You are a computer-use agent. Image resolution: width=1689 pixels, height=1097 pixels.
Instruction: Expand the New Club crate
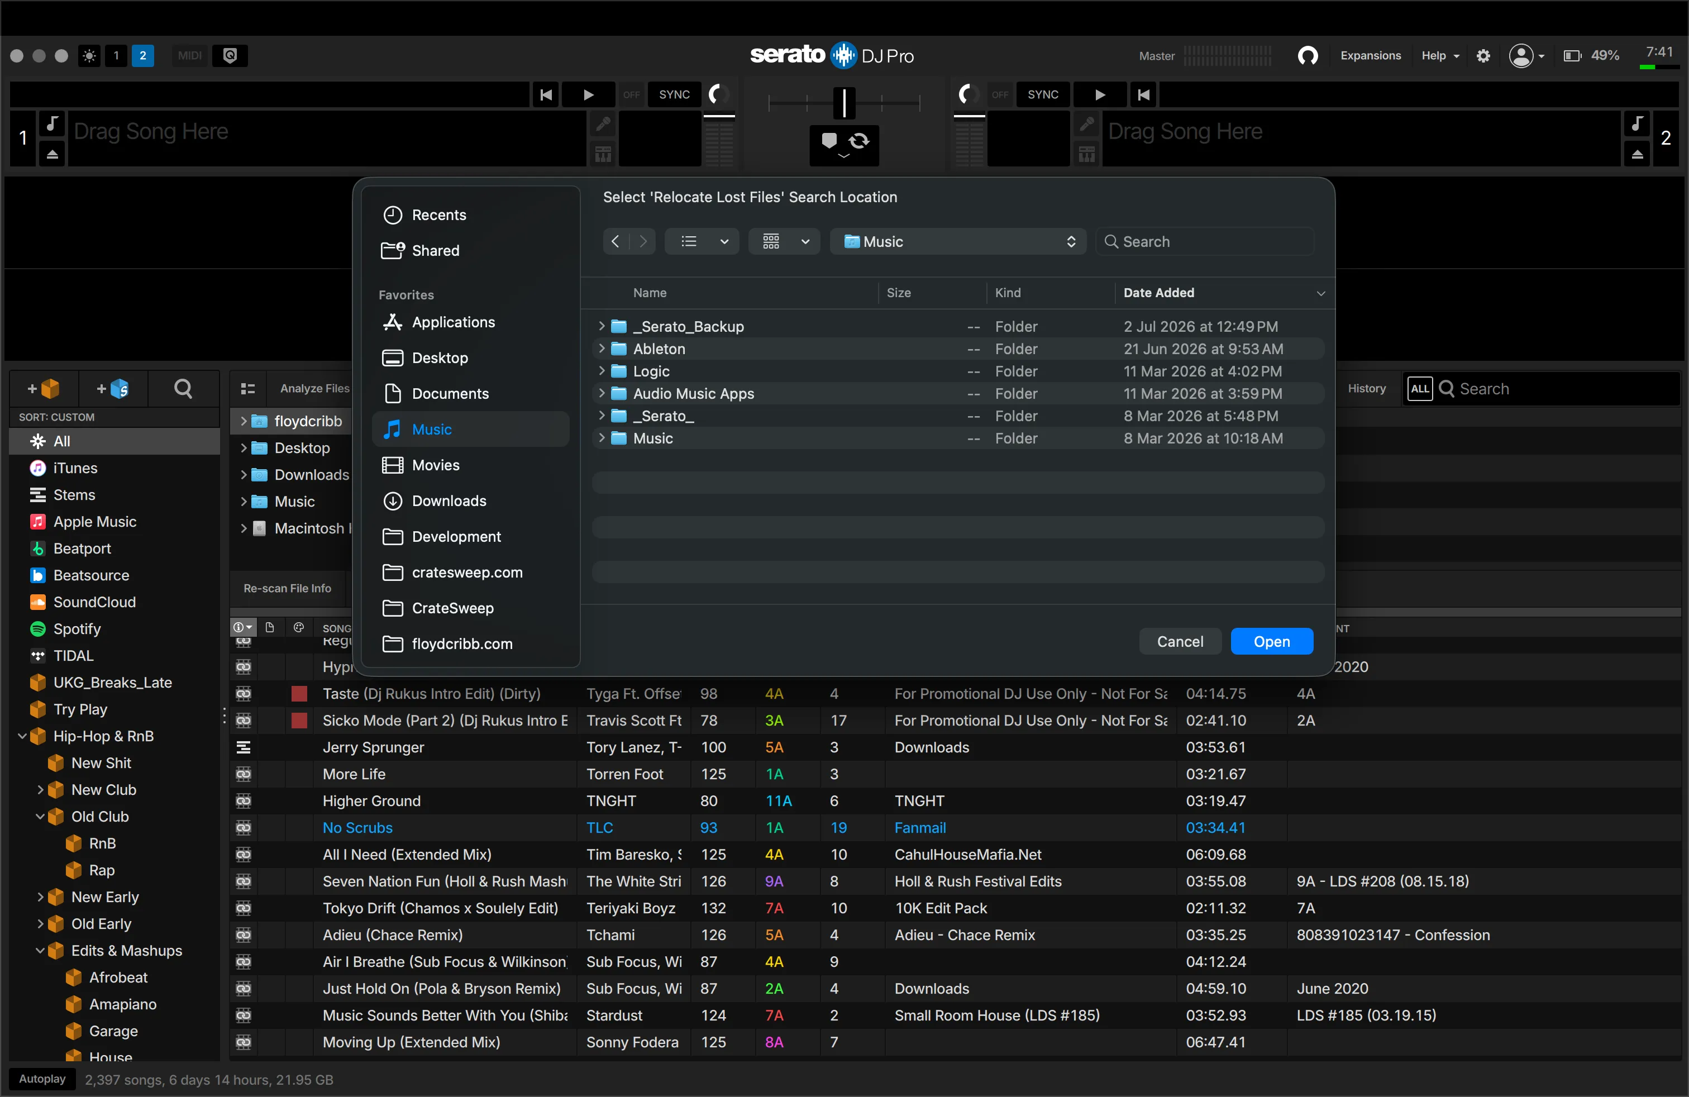click(x=40, y=790)
